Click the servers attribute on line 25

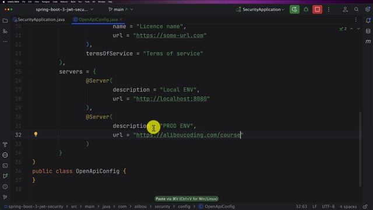pos(71,72)
